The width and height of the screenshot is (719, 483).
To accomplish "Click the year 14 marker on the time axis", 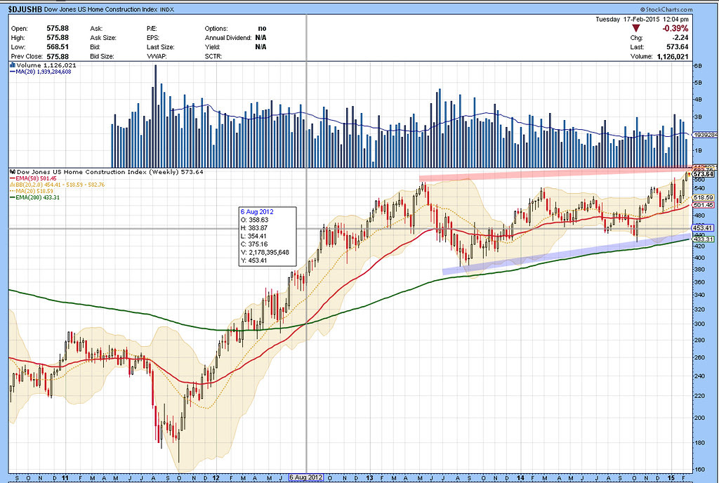I will click(521, 478).
